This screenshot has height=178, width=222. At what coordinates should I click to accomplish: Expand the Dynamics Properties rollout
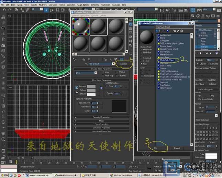(x=101, y=128)
